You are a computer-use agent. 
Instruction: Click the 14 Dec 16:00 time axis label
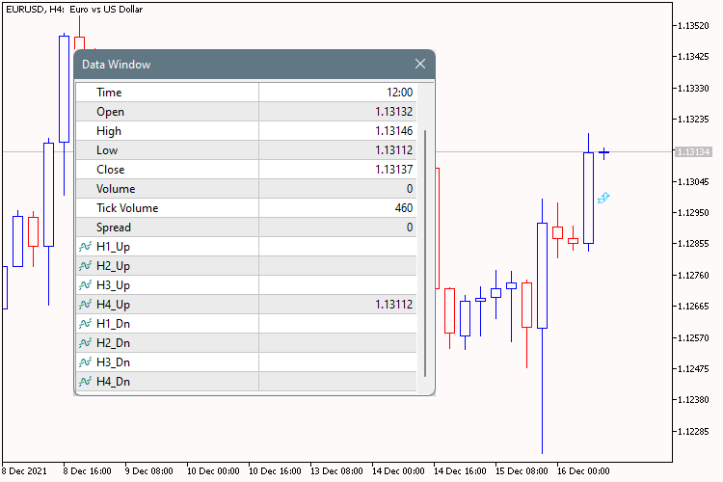pyautogui.click(x=460, y=471)
